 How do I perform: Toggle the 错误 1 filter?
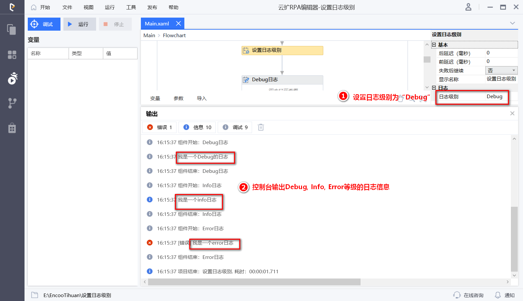160,127
